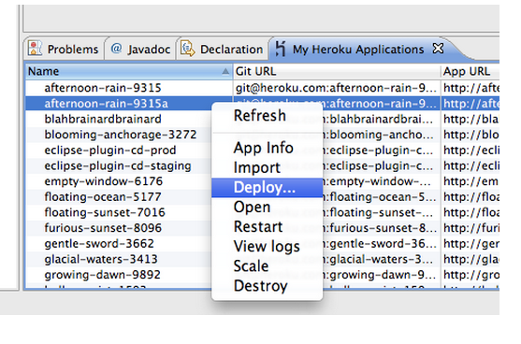Click App URL cell in blahbrainardbrainard row
Image resolution: width=521 pixels, height=344 pixels.
pyautogui.click(x=470, y=119)
